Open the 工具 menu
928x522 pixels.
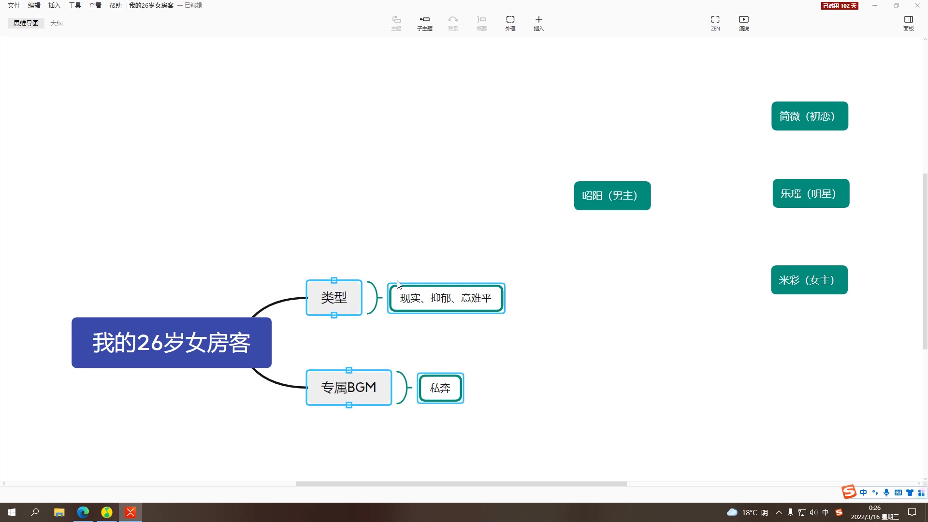pyautogui.click(x=75, y=5)
